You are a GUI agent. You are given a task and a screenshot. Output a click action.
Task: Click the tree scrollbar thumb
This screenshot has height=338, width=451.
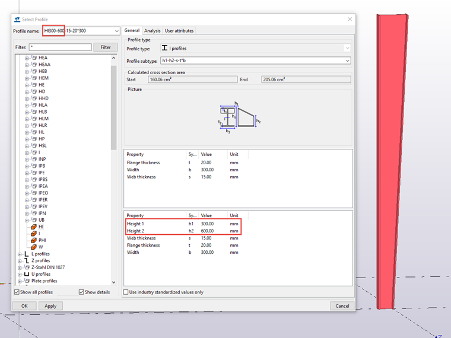[113, 107]
